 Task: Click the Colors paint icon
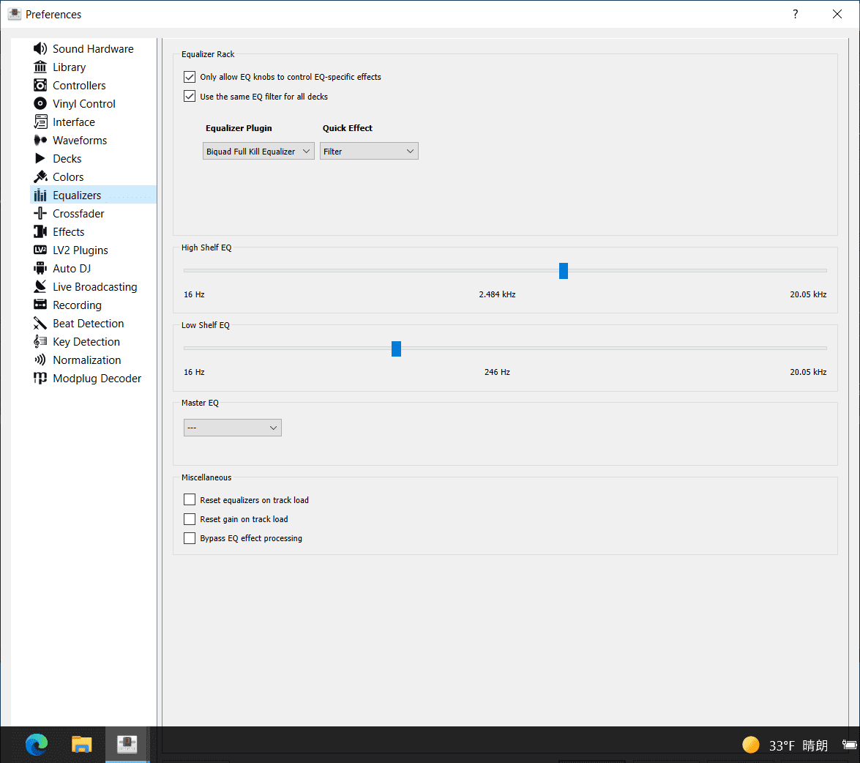40,176
